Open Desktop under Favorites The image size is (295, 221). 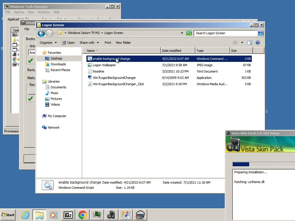[x=56, y=58]
